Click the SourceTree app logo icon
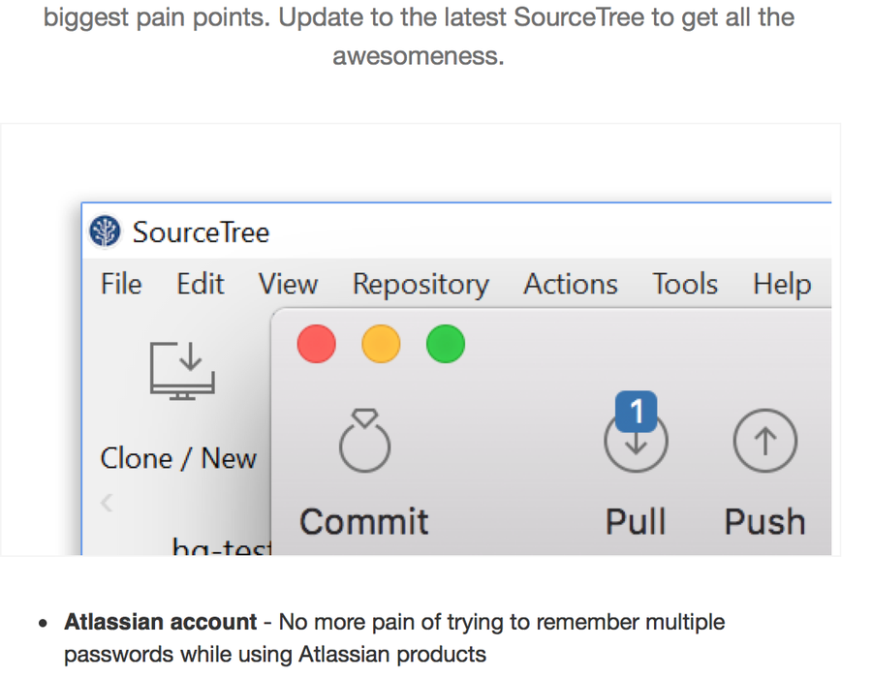The image size is (872, 678). pos(105,232)
